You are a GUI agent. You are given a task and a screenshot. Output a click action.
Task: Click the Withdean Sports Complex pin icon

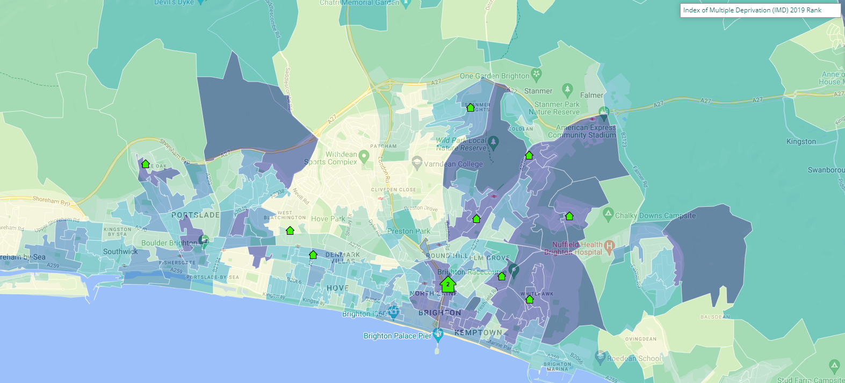tap(364, 157)
